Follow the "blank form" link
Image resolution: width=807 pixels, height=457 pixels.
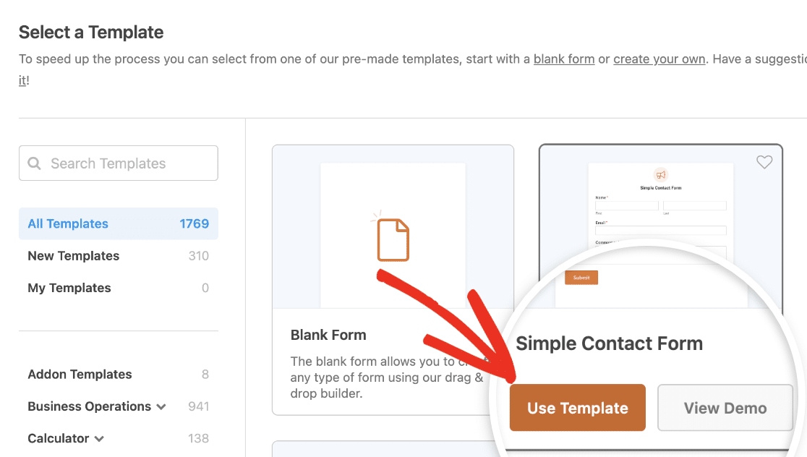[564, 59]
